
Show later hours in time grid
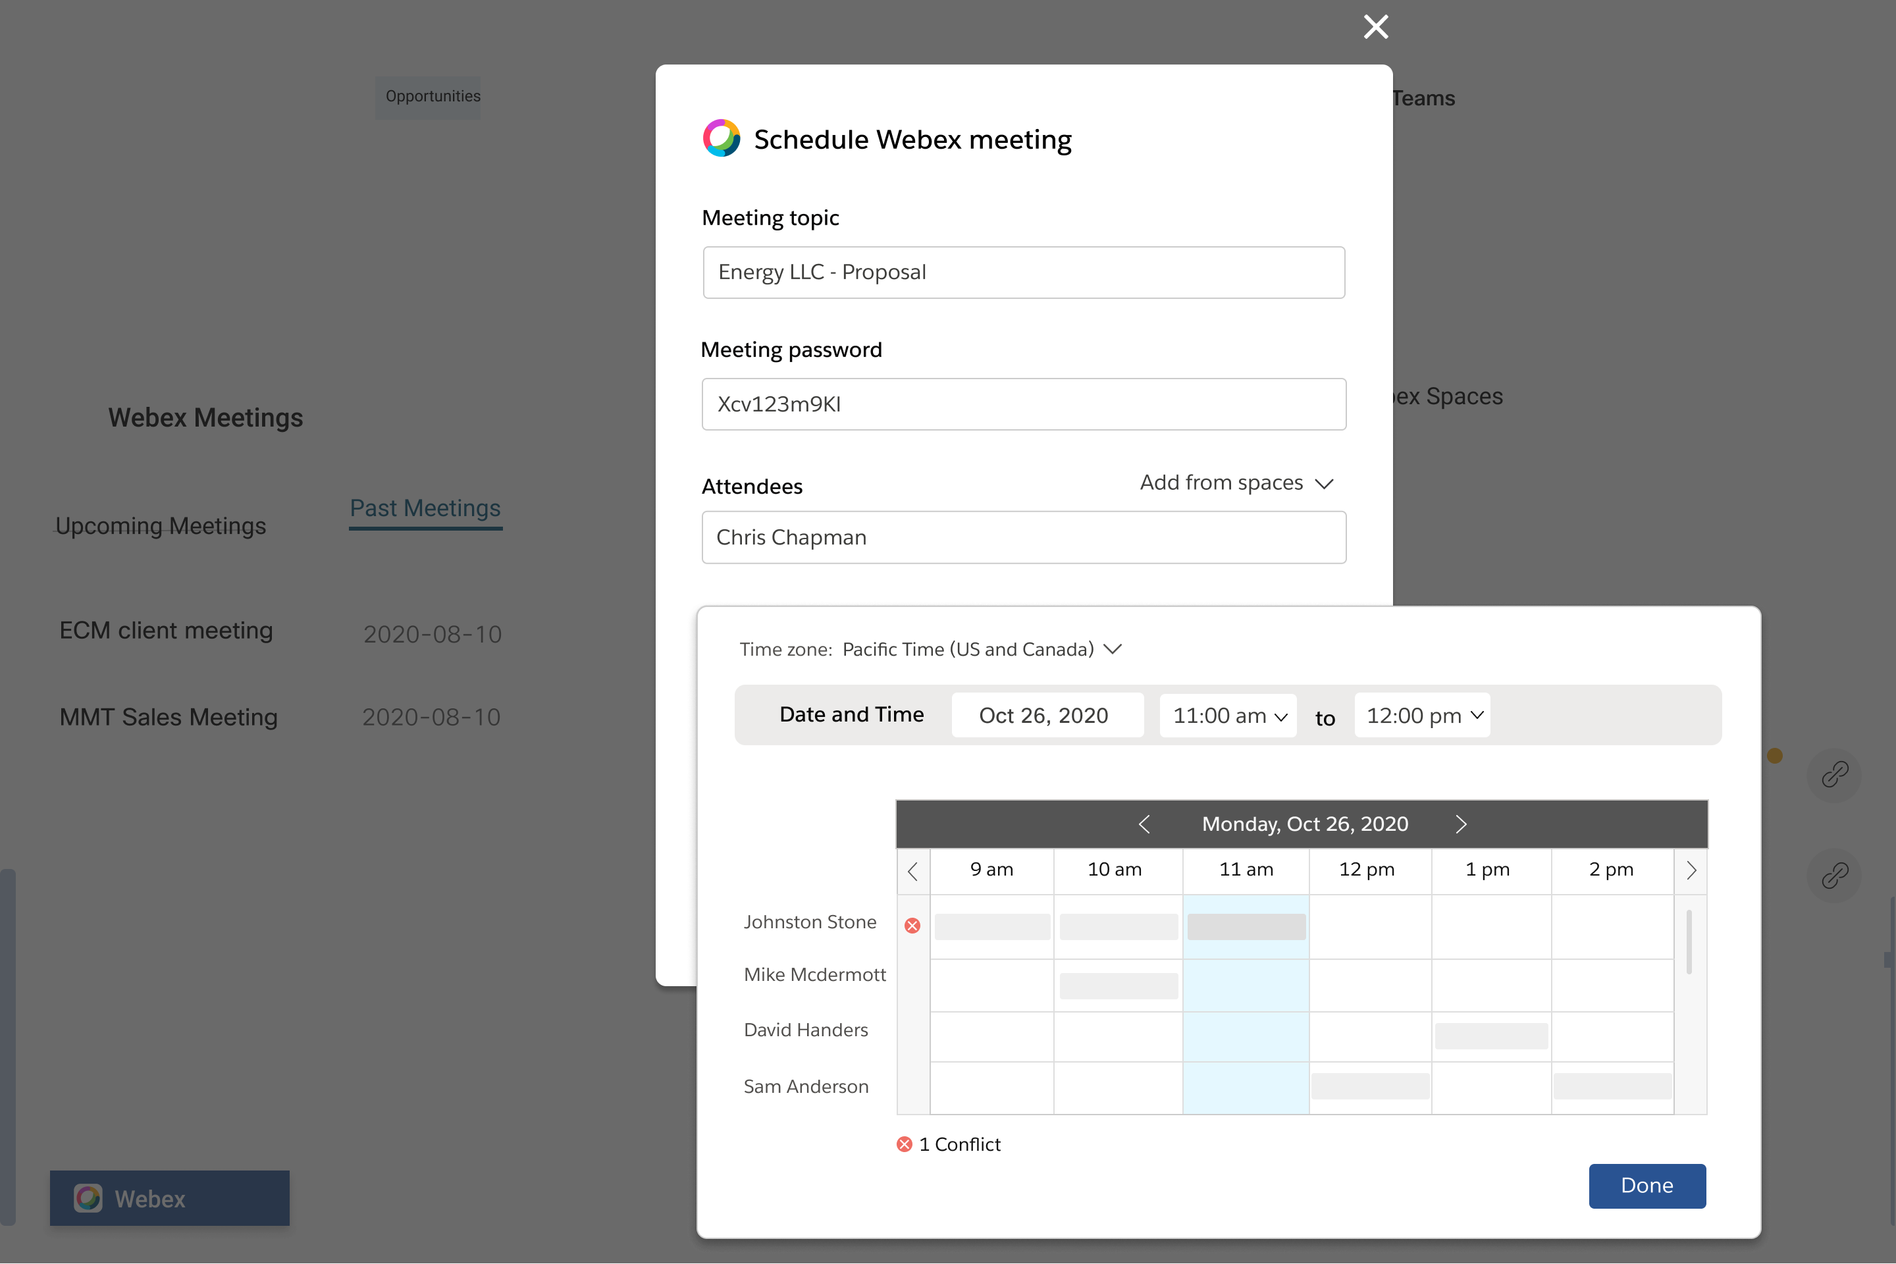(x=1691, y=870)
